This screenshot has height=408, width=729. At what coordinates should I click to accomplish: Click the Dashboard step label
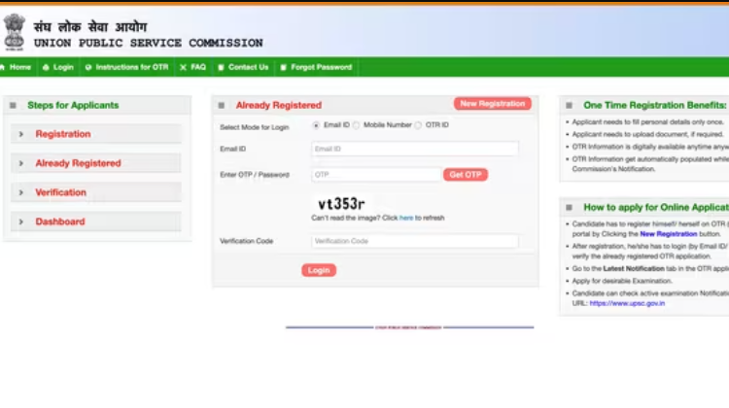coord(60,221)
